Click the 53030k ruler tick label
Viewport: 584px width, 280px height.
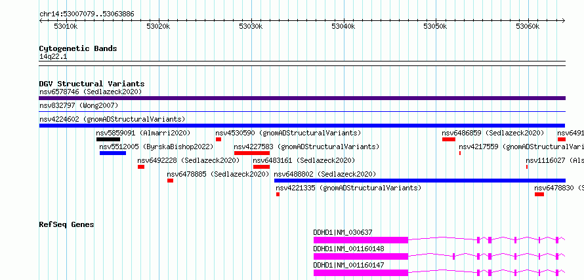(251, 26)
